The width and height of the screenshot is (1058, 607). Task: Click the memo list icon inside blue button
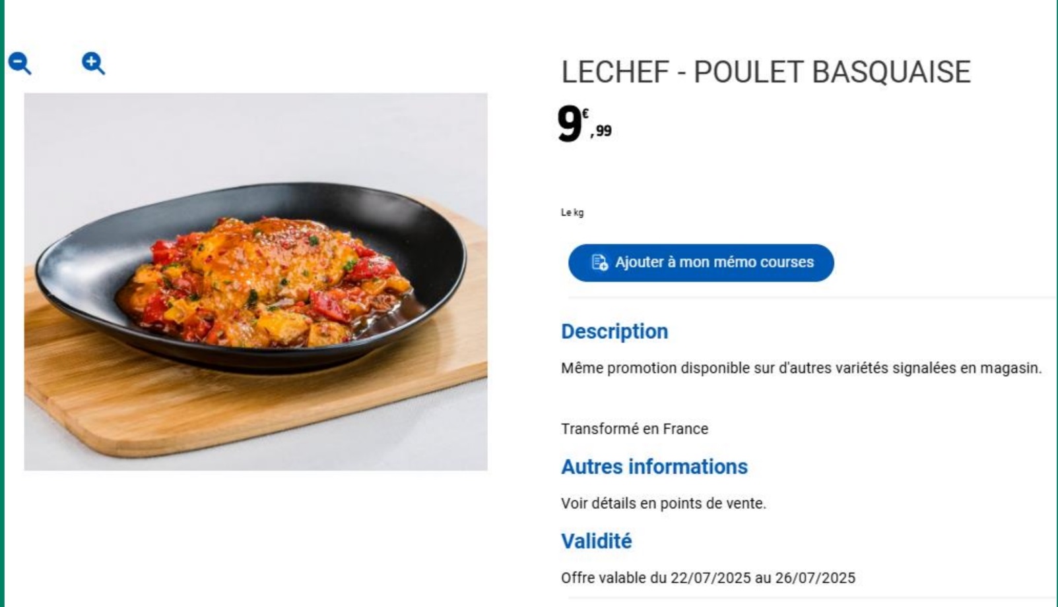coord(599,262)
